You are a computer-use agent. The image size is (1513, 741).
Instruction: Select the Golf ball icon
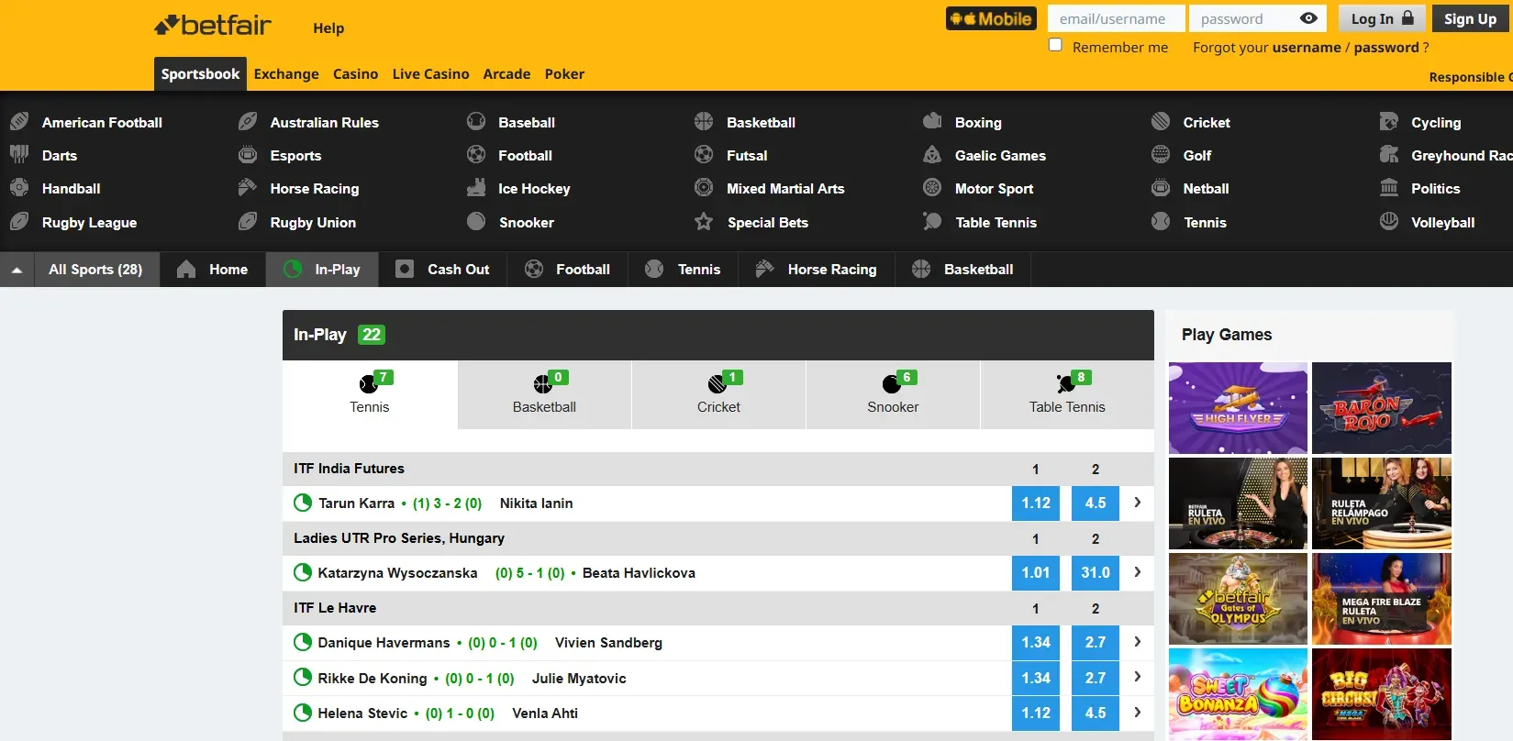1161,154
